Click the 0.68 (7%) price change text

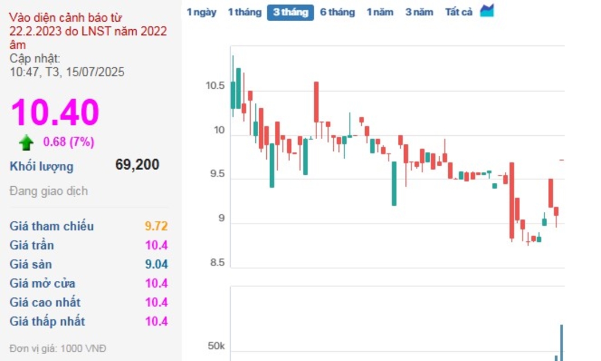[x=69, y=142]
